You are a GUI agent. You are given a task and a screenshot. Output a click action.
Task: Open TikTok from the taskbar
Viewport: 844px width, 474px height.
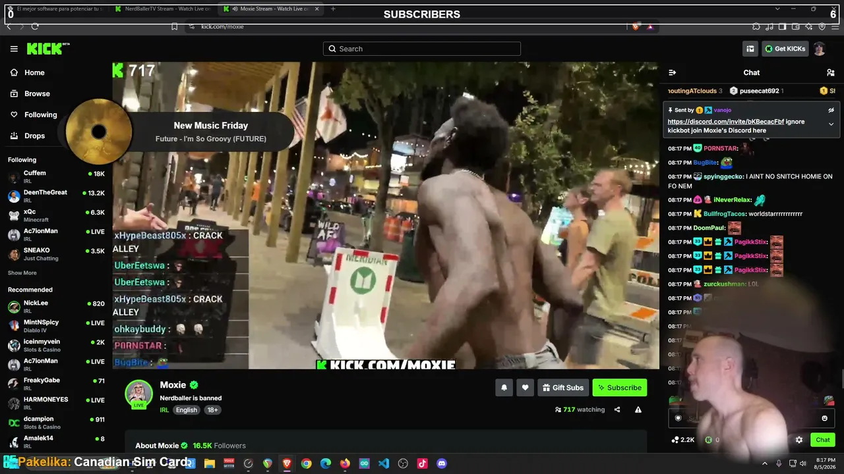pyautogui.click(x=423, y=463)
